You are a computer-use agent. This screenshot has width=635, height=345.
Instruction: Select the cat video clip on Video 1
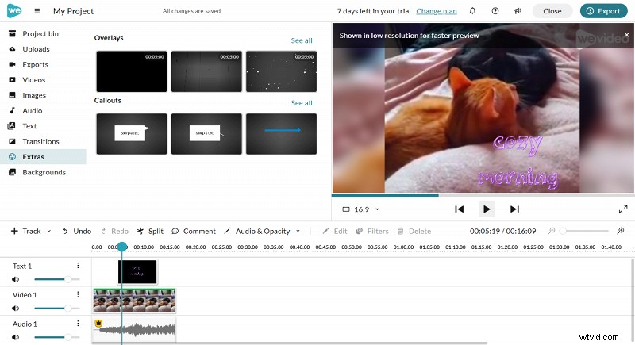coord(134,301)
